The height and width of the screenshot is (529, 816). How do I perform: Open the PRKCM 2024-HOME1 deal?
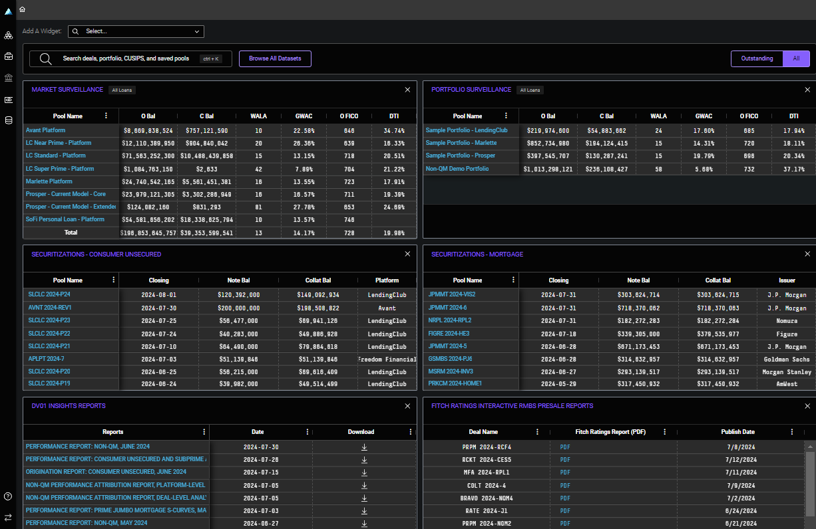455,383
